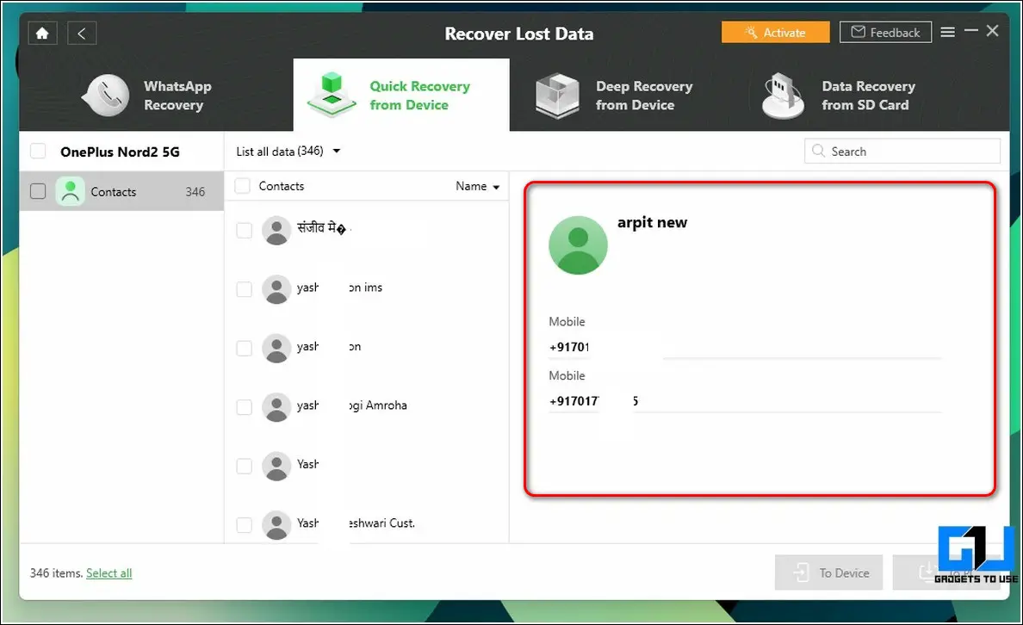Image resolution: width=1023 pixels, height=625 pixels.
Task: Check the checkbox for eshwari Cust. contact
Action: pos(244,524)
